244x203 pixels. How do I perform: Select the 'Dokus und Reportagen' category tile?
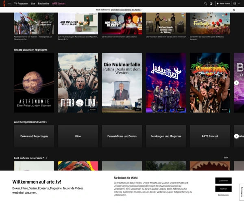(x=34, y=136)
